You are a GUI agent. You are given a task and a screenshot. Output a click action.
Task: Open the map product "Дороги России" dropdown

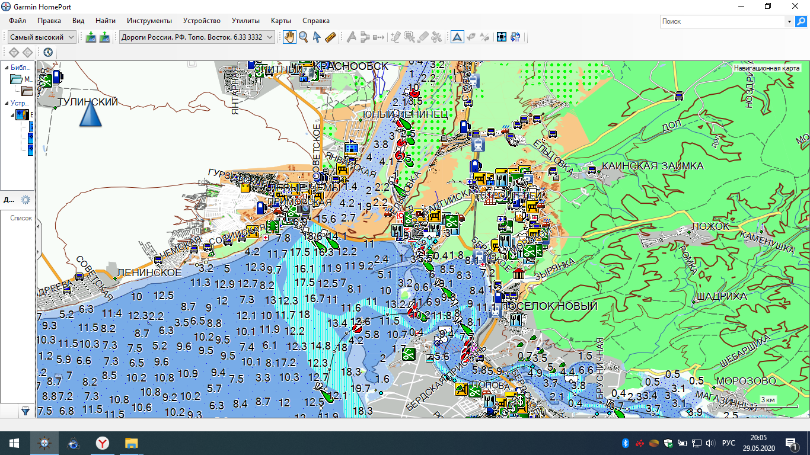point(197,37)
